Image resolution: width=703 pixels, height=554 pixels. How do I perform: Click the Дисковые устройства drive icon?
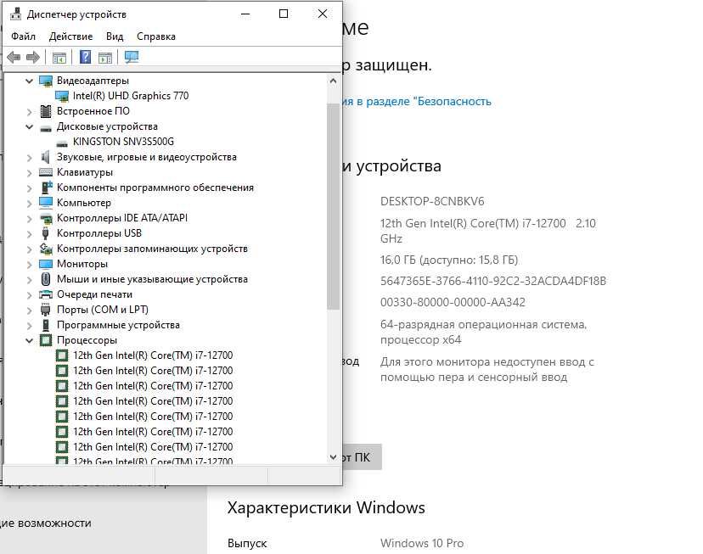[x=46, y=128]
